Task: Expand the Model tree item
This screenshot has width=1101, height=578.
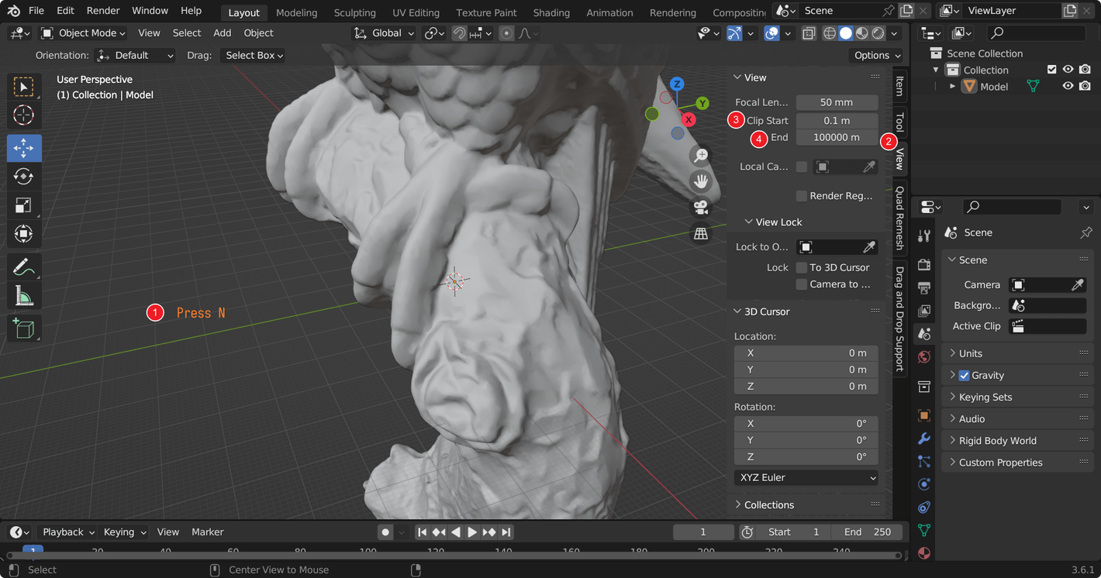Action: point(952,86)
